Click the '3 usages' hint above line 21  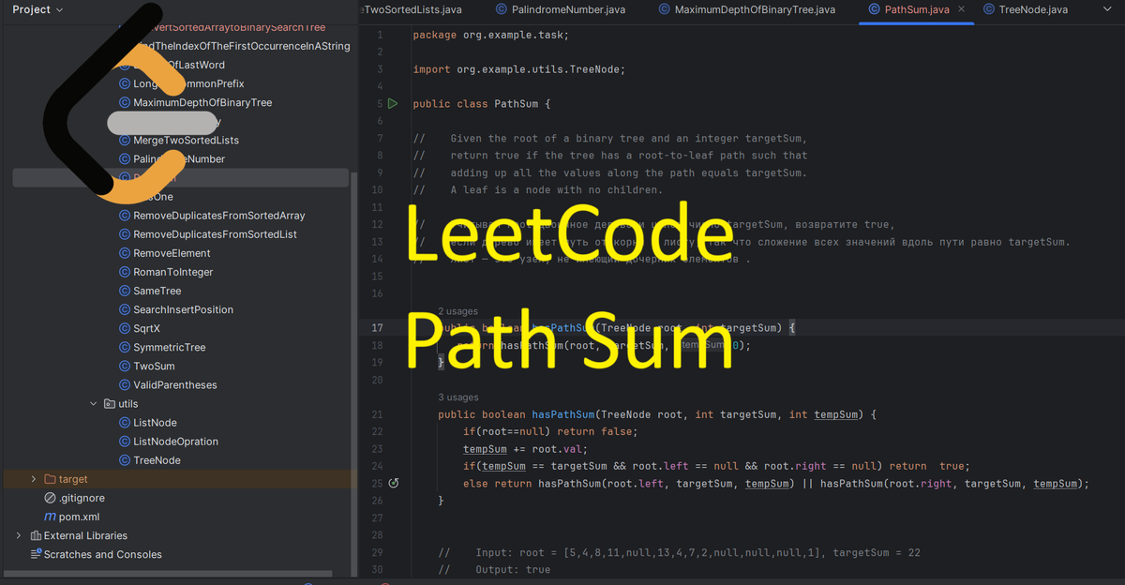tap(457, 397)
